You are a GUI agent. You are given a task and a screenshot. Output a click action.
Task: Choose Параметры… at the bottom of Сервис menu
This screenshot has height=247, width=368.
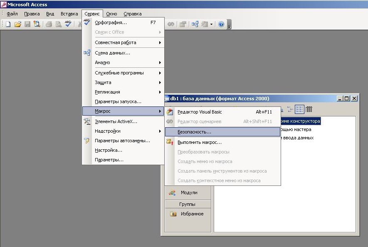coord(123,160)
